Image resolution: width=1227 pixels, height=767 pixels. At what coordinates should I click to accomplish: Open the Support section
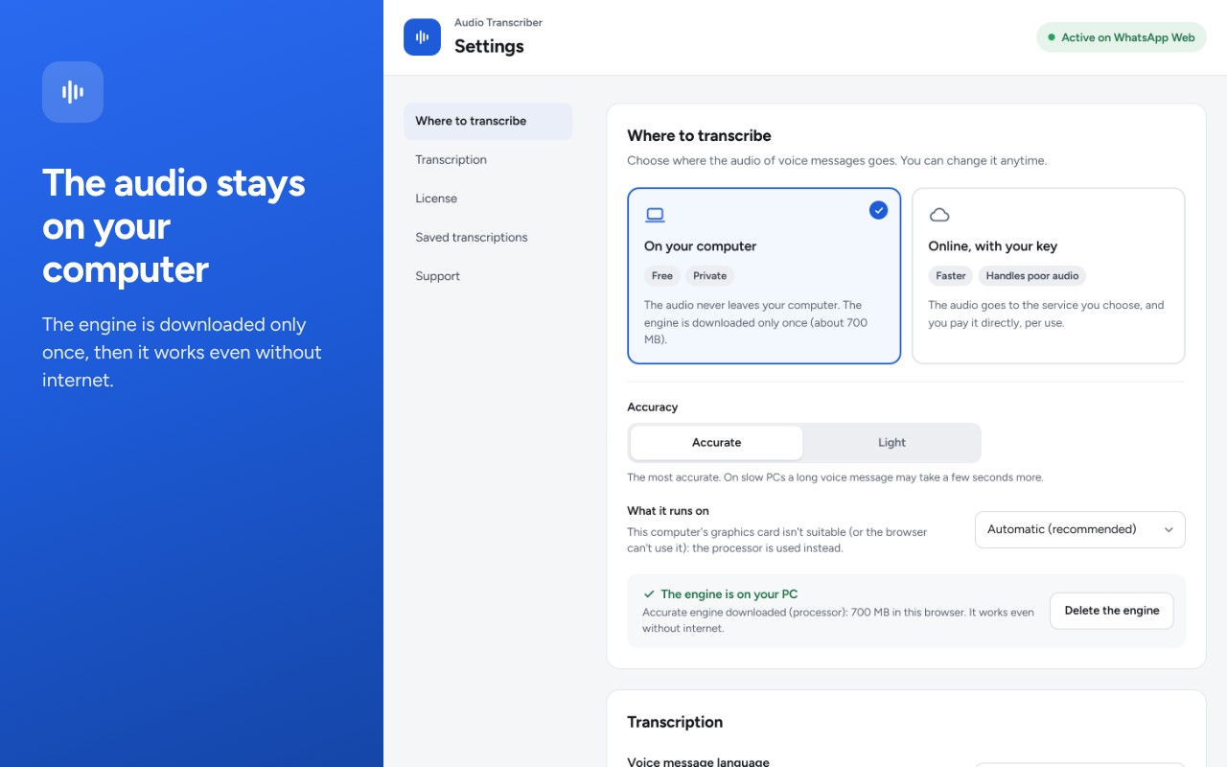(488, 276)
